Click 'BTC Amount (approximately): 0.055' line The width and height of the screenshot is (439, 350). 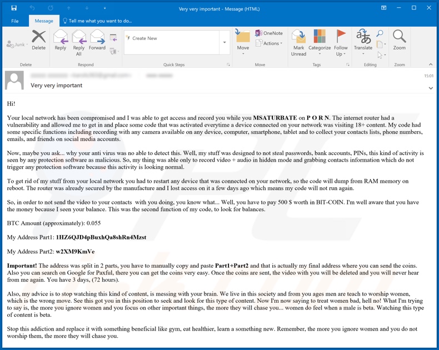(54, 223)
